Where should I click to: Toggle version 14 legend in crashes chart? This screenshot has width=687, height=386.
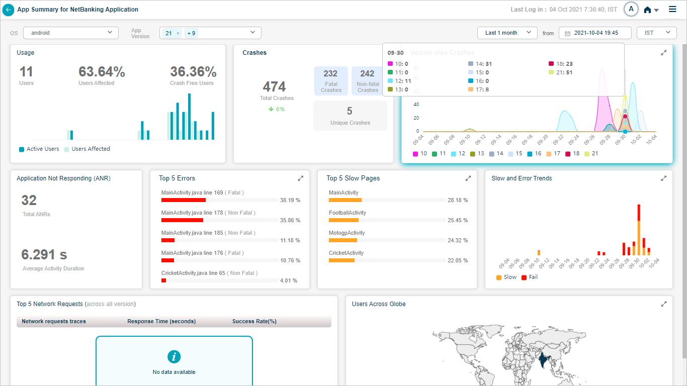pos(496,153)
